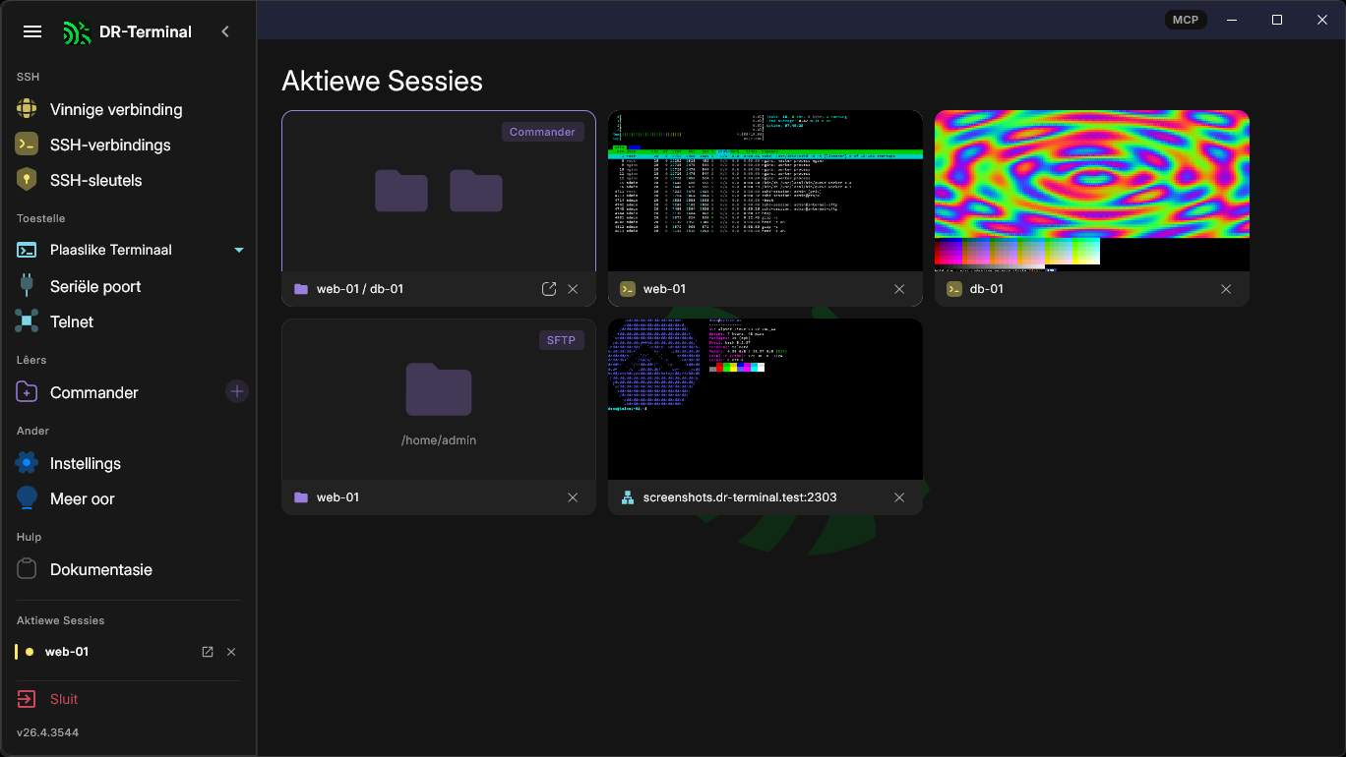1346x757 pixels.
Task: Expand the Plaaslike Terminaal dropdown arrow
Action: pyautogui.click(x=239, y=250)
